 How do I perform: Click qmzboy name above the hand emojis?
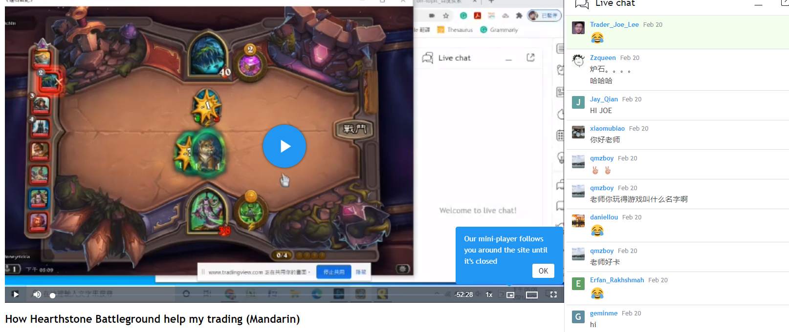[602, 158]
